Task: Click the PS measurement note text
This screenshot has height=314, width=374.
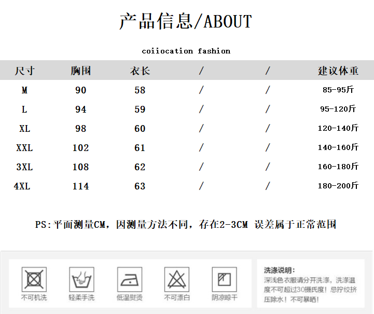Action: [x=186, y=225]
